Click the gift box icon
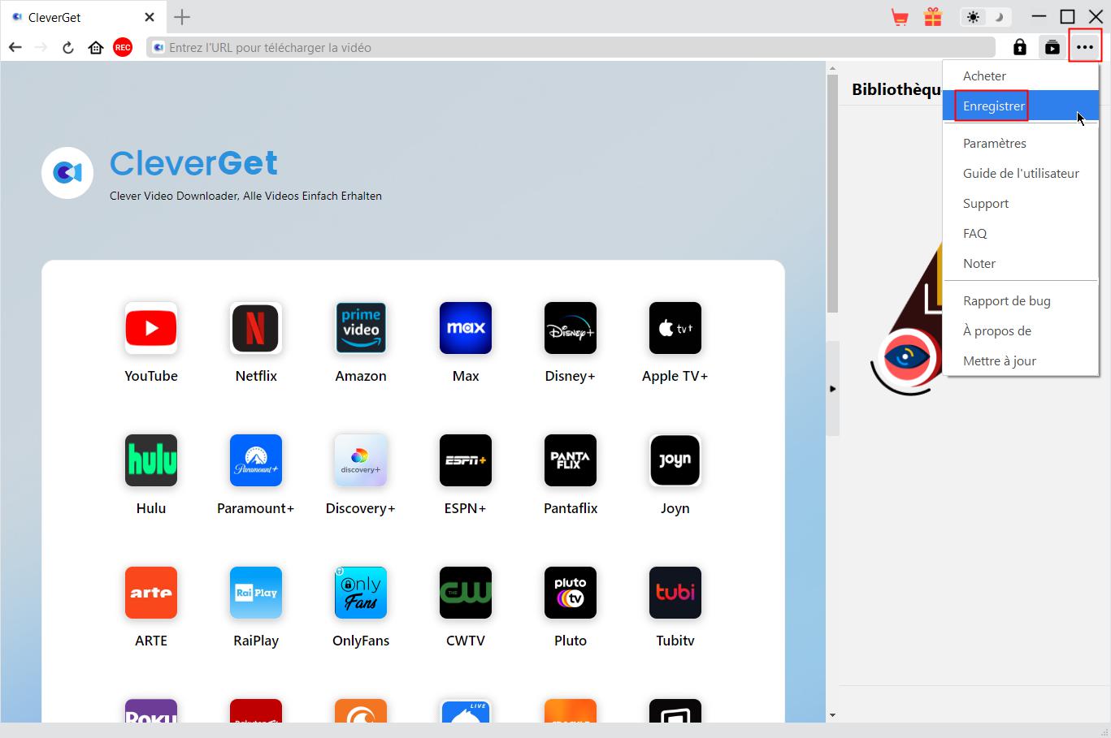The image size is (1111, 738). 933,17
